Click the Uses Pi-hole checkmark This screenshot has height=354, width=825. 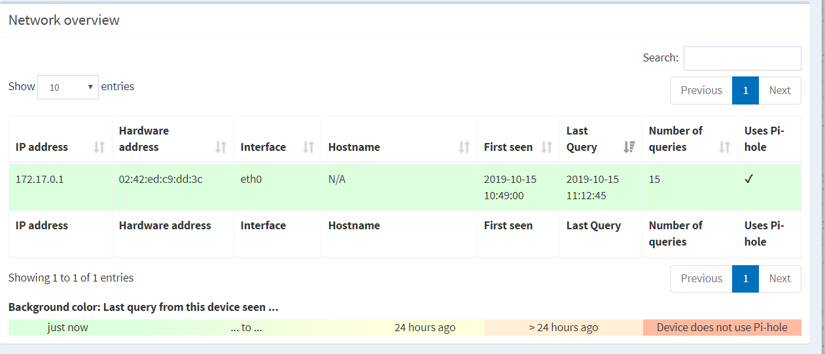pyautogui.click(x=749, y=180)
